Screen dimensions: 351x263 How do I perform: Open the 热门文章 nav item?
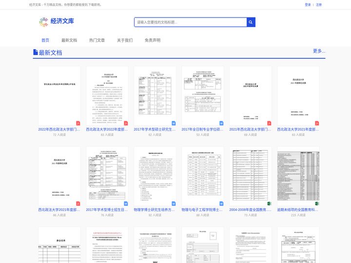point(97,40)
